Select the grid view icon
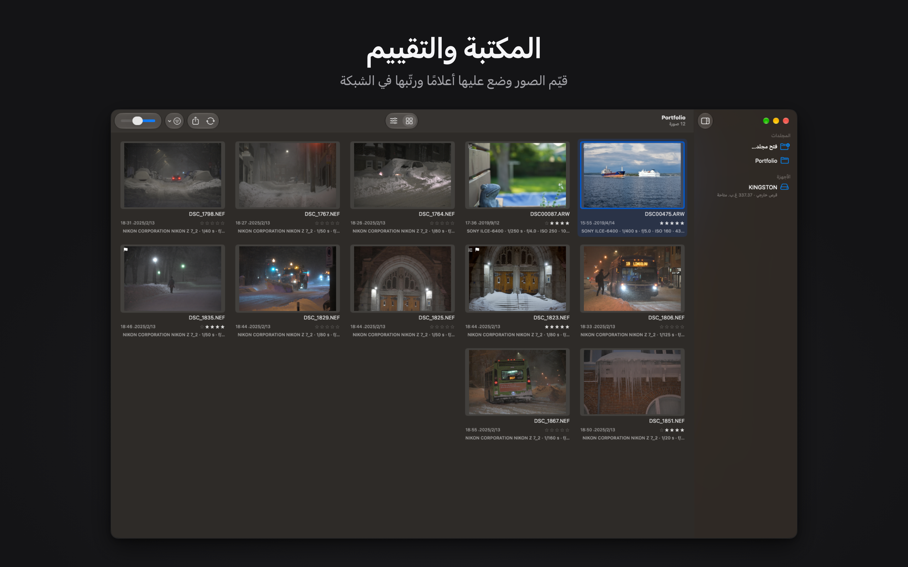This screenshot has height=567, width=908. [409, 121]
